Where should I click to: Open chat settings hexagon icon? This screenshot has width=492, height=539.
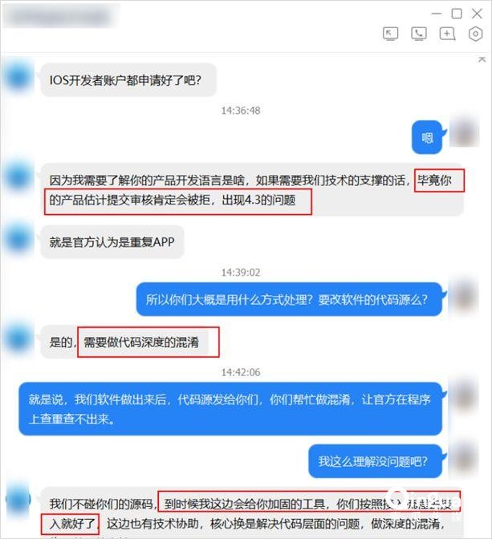475,34
